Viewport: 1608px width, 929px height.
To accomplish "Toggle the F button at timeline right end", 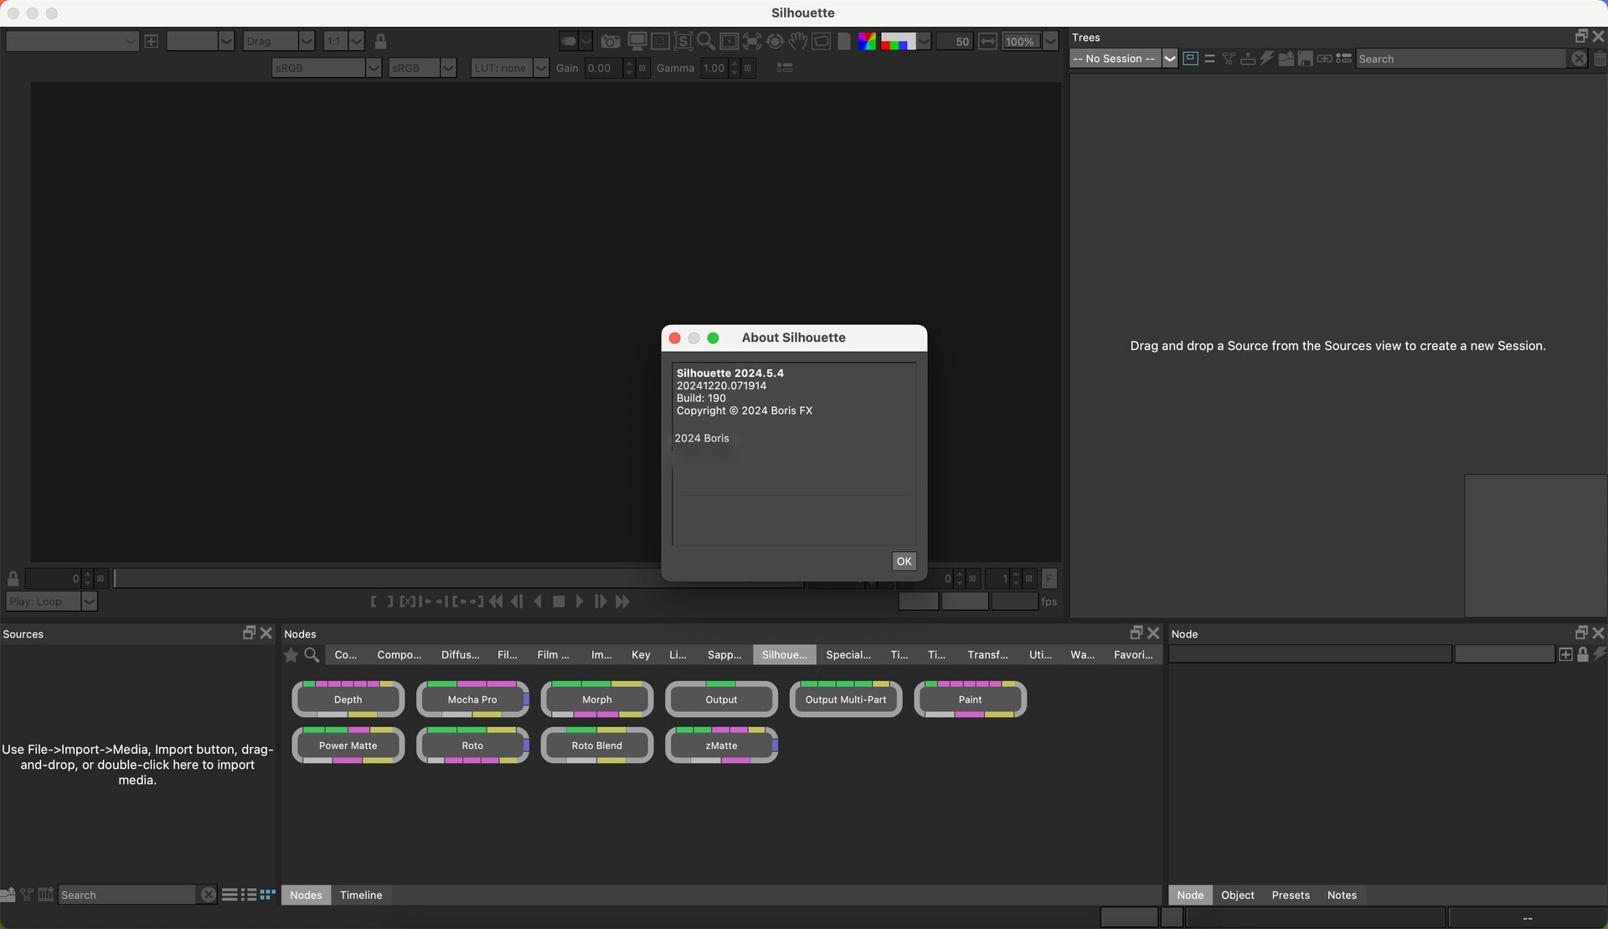I will [1049, 579].
